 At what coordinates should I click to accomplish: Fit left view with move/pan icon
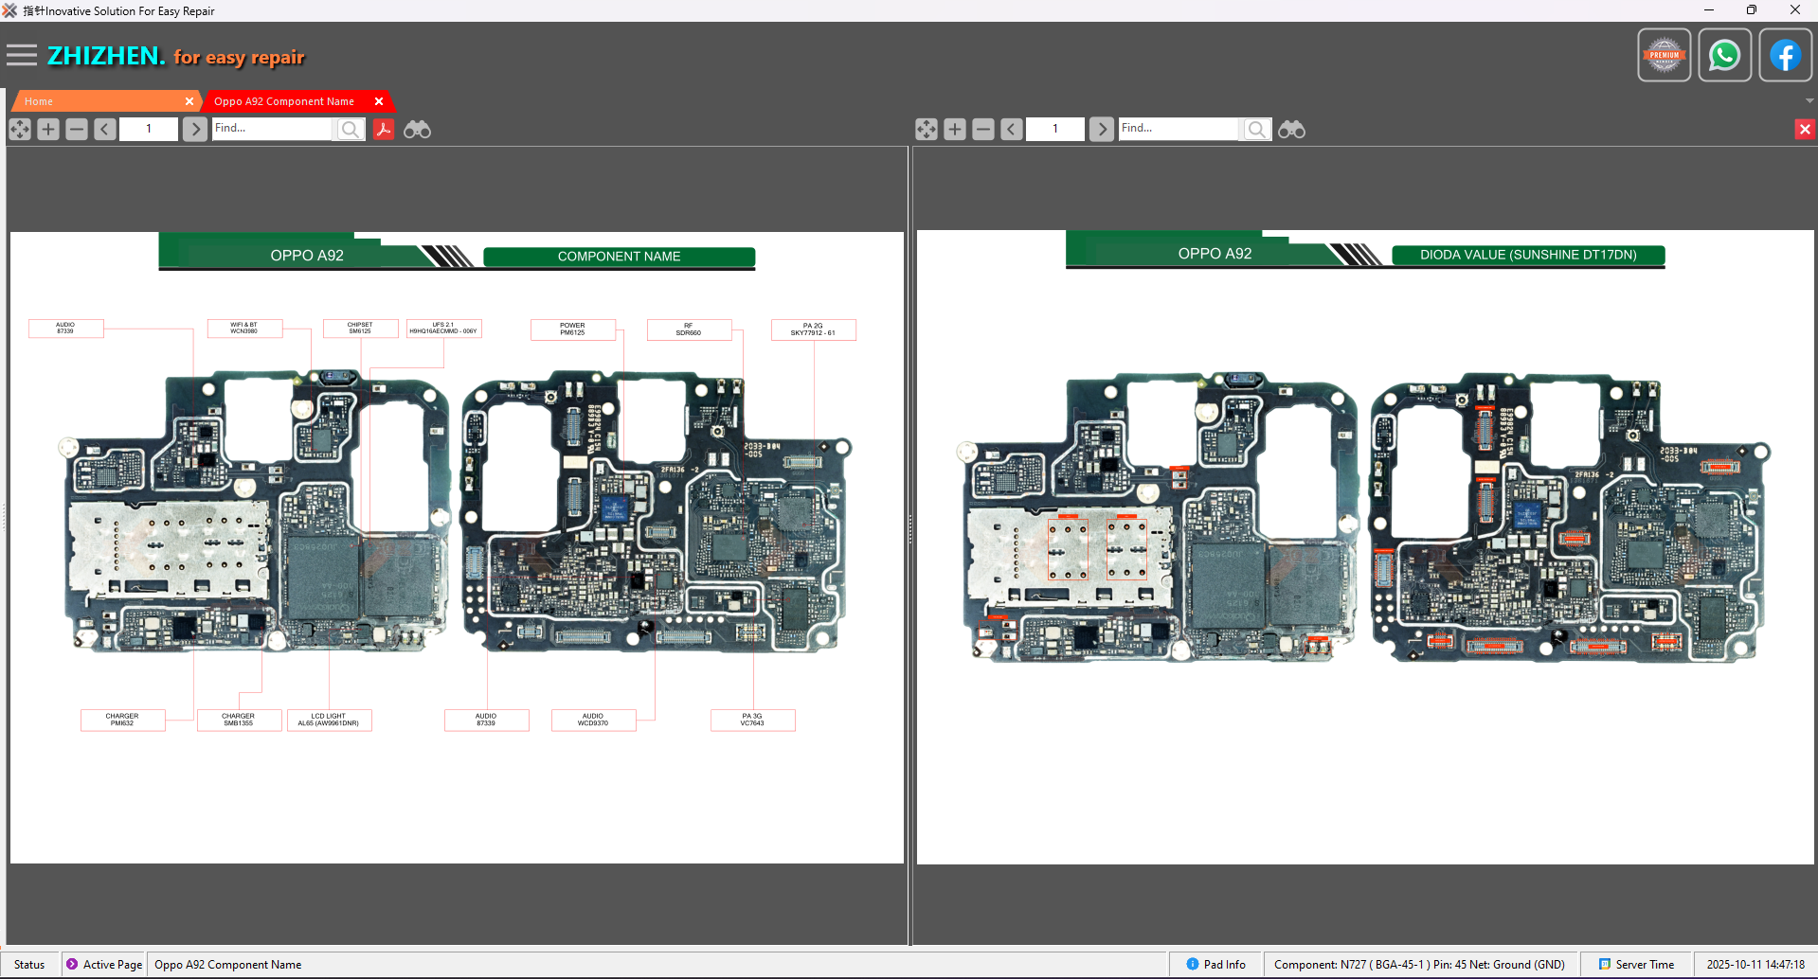[20, 129]
